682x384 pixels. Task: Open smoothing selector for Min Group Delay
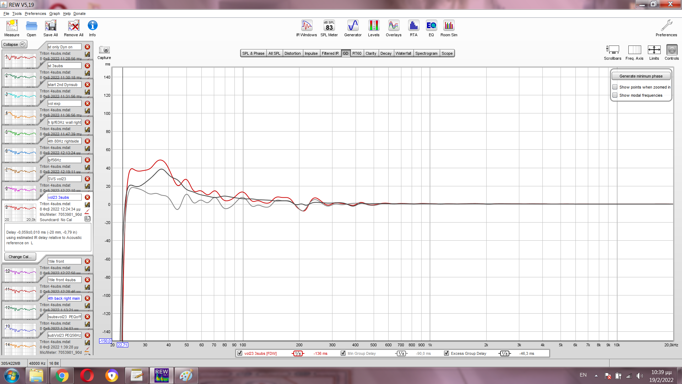point(401,353)
